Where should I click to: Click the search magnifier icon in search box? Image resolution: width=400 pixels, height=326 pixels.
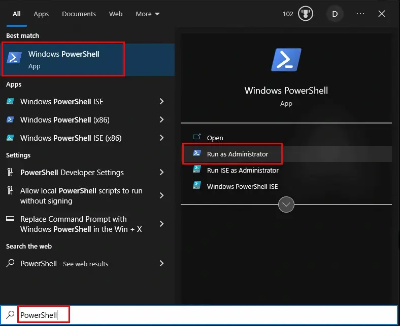pyautogui.click(x=10, y=315)
